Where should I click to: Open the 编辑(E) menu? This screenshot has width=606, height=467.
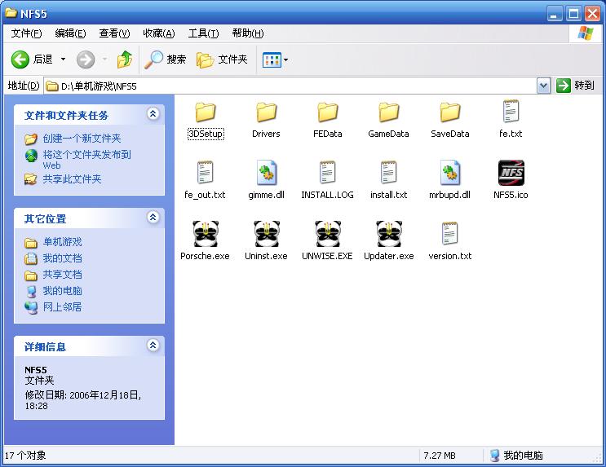[x=70, y=33]
